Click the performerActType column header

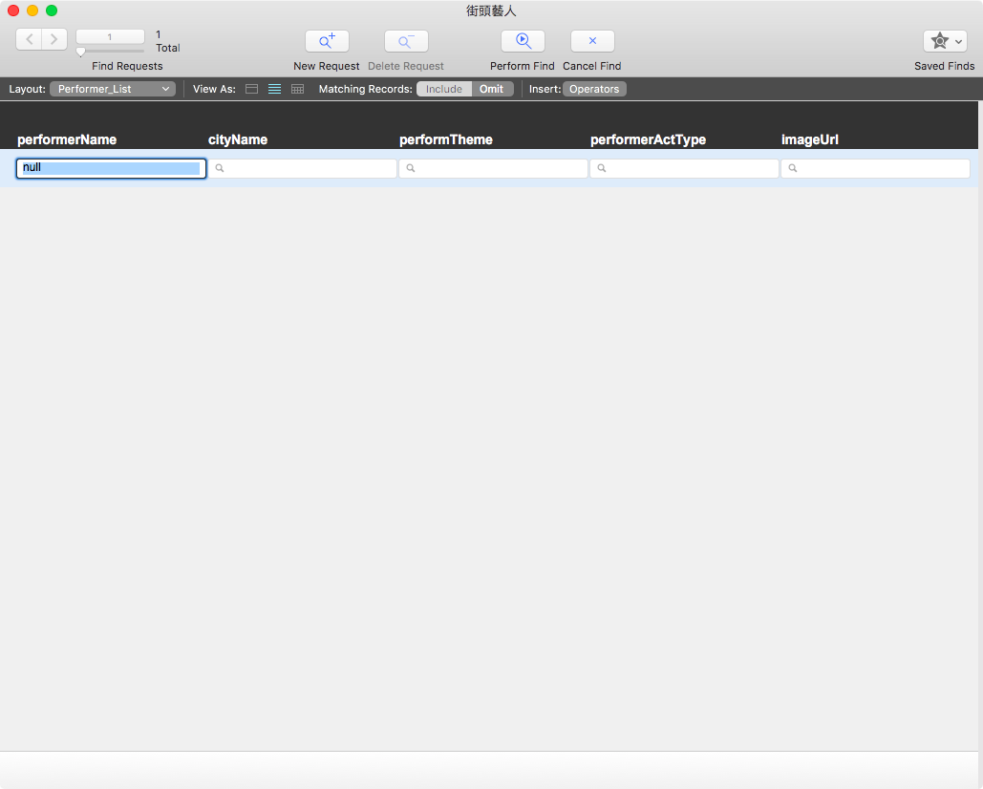tap(649, 139)
